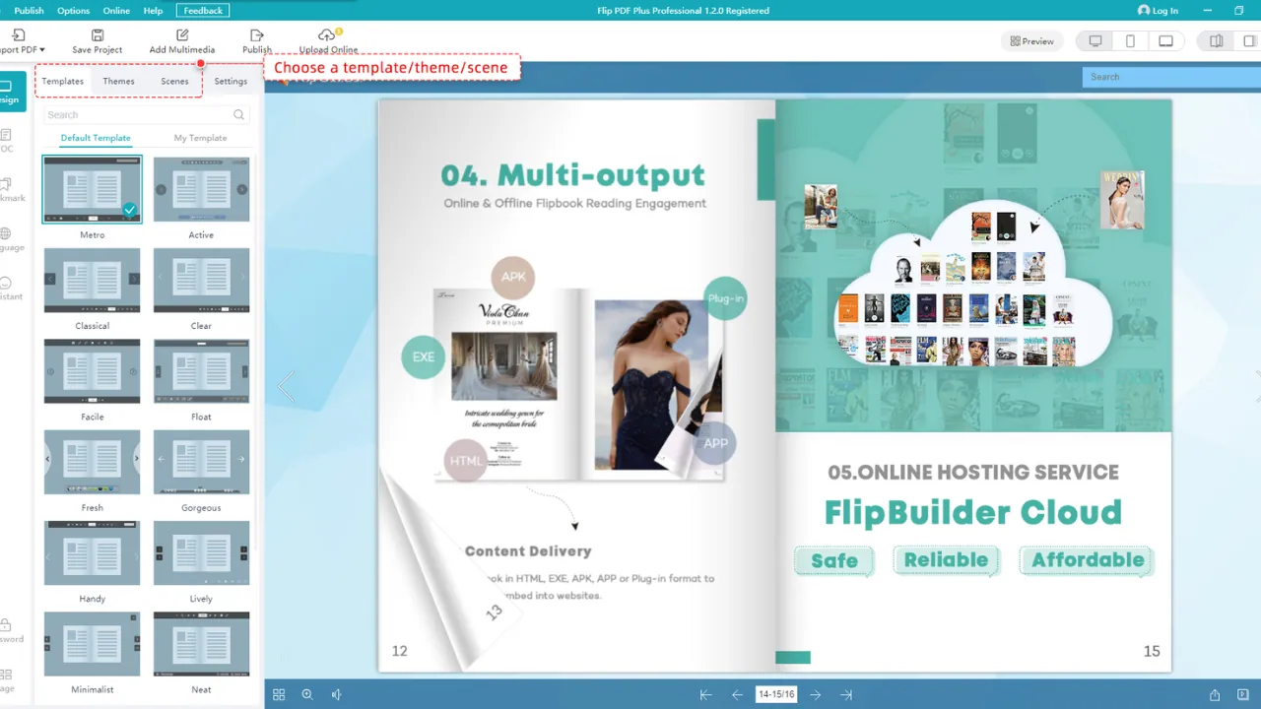Switch to the Settings tab

tap(231, 81)
